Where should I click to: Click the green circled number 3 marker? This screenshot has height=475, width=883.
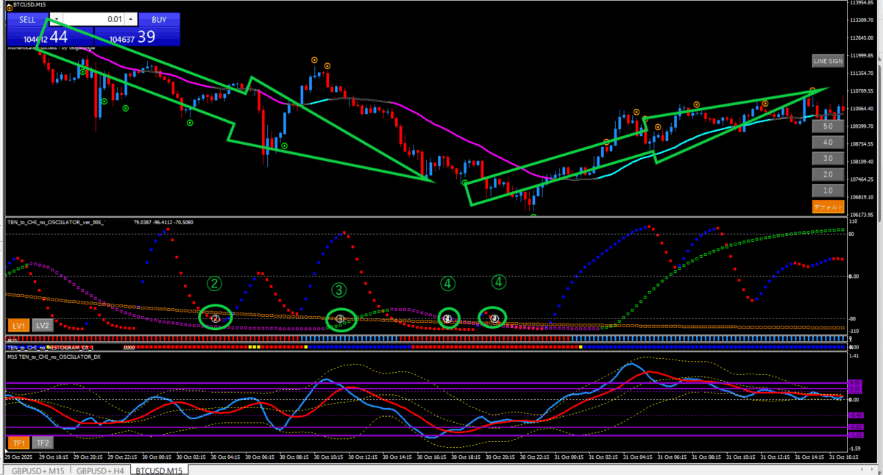click(338, 290)
